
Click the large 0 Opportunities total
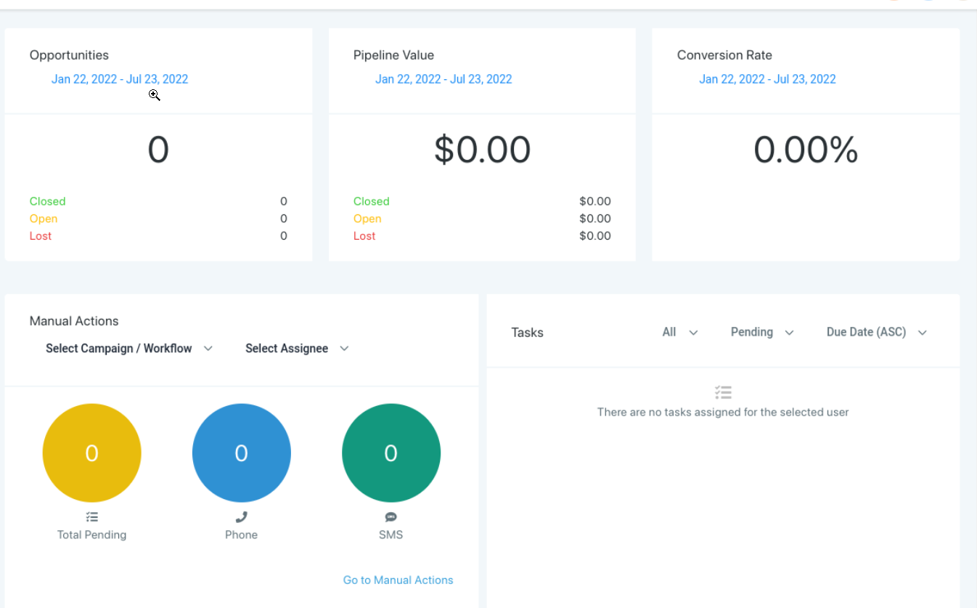click(x=158, y=150)
